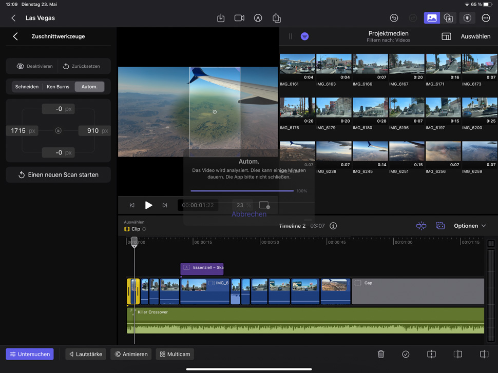Screen dimensions: 498x373
Task: Go back from Zuschnittwerkzeuge panel
Action: (15, 36)
